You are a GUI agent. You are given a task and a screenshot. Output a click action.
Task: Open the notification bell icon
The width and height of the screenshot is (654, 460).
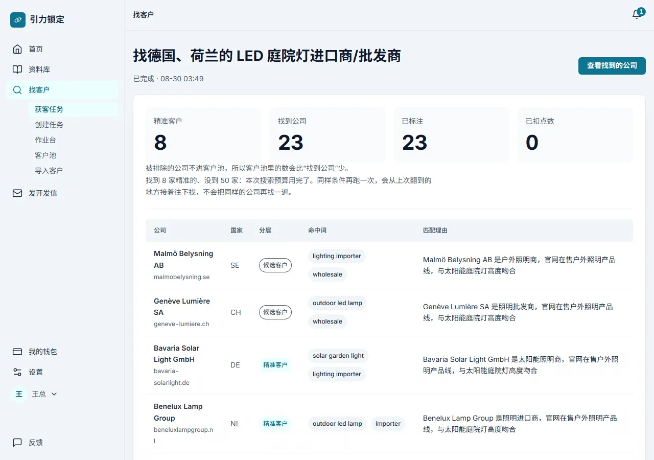tap(636, 14)
